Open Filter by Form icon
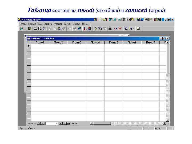 [100, 29]
